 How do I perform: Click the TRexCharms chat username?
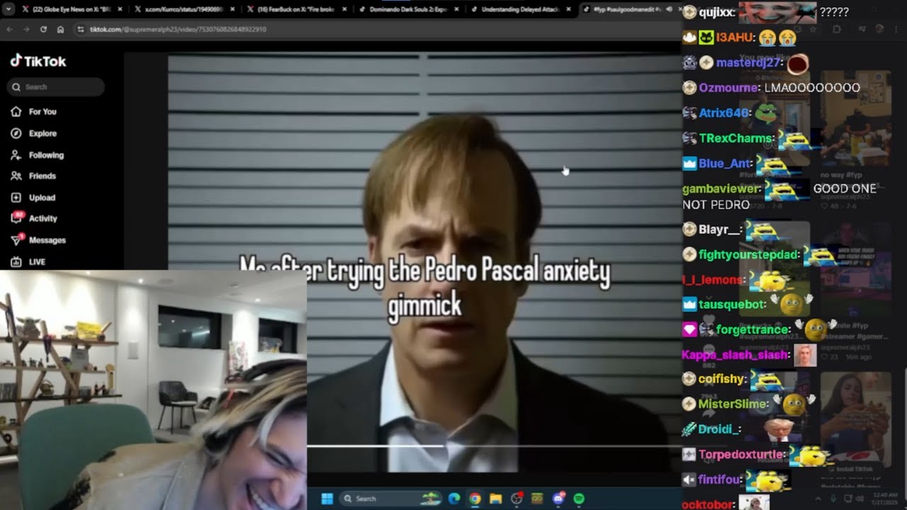(736, 138)
